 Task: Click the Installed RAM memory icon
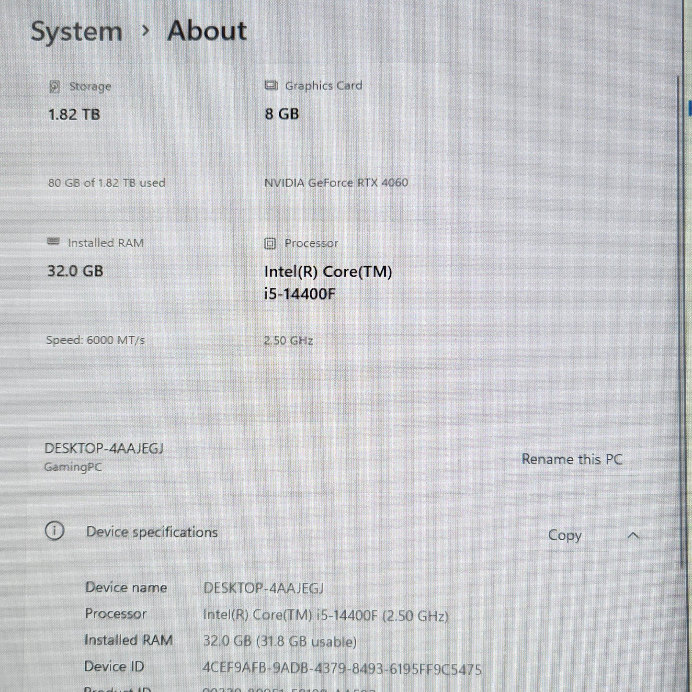click(x=53, y=243)
